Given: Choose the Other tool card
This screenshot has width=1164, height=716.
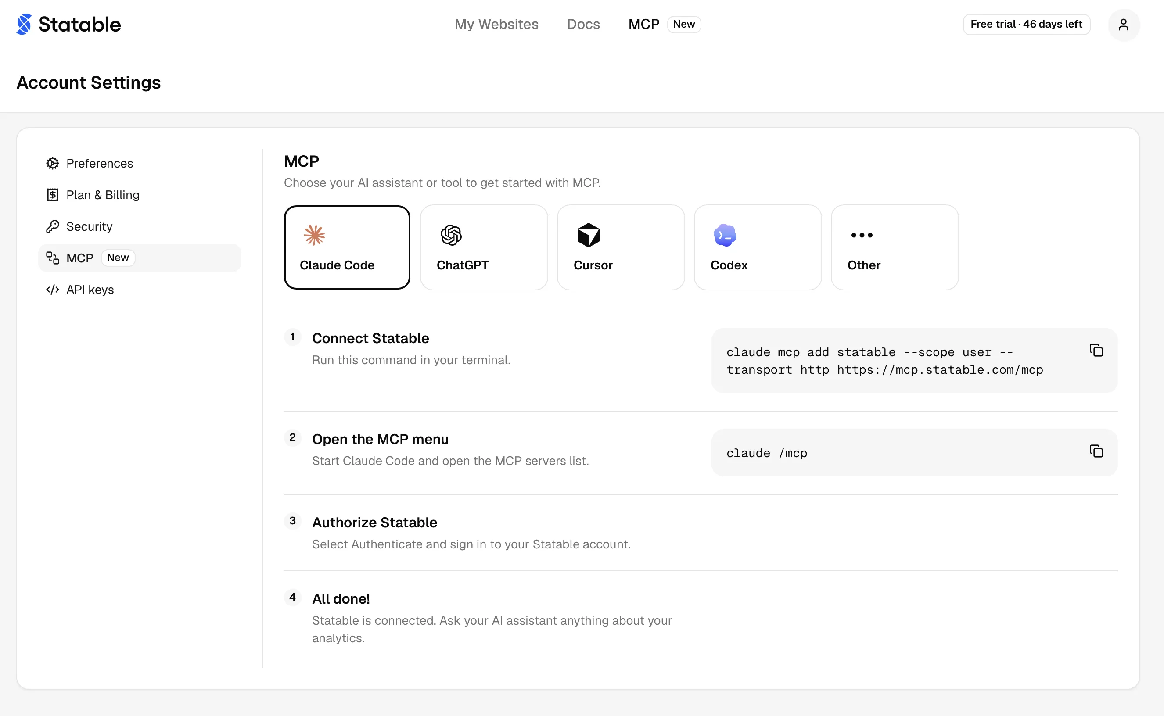Looking at the screenshot, I should 895,247.
